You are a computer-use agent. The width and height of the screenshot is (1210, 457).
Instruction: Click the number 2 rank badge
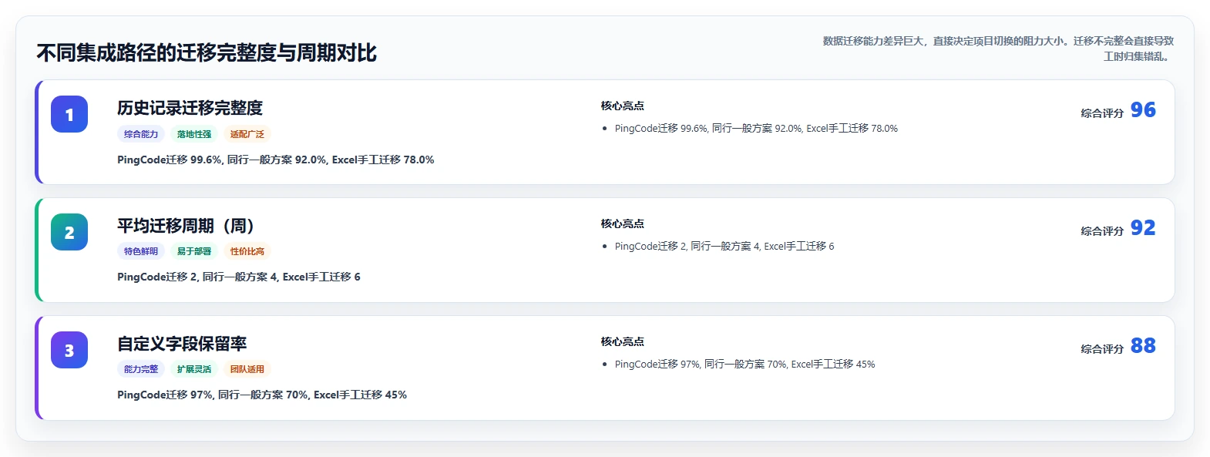click(69, 232)
